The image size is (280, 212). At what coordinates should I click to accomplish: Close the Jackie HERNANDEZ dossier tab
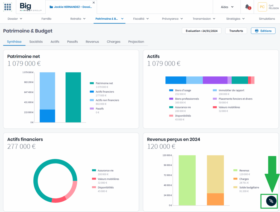point(94,2)
